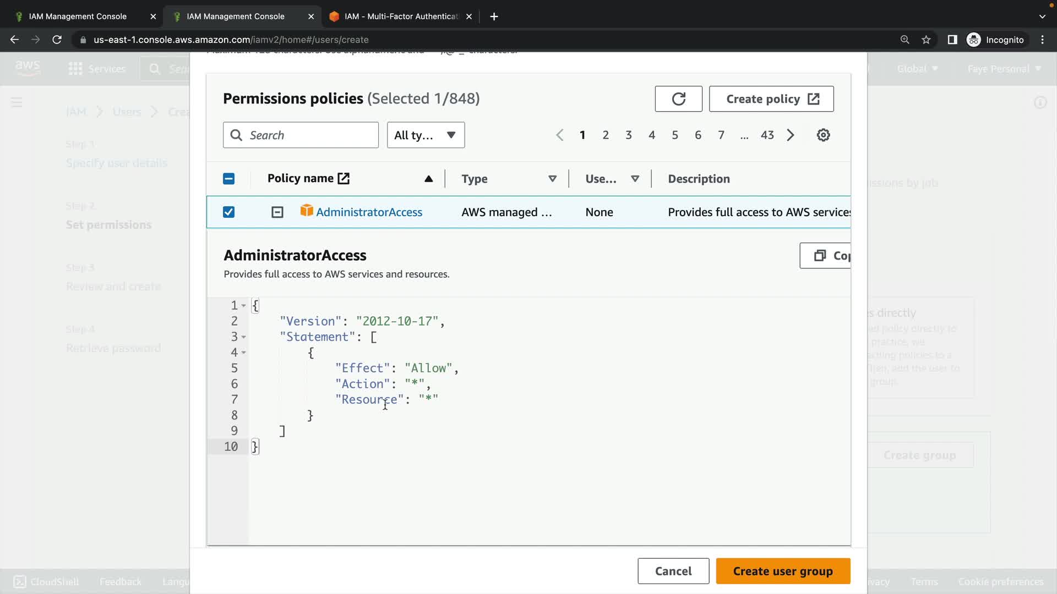Screen dimensions: 1057x594
Task: Open browser zoom magnifier icon
Action: (905, 40)
